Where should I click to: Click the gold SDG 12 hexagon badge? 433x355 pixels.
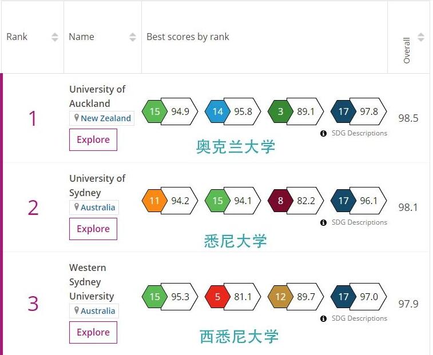(x=280, y=297)
